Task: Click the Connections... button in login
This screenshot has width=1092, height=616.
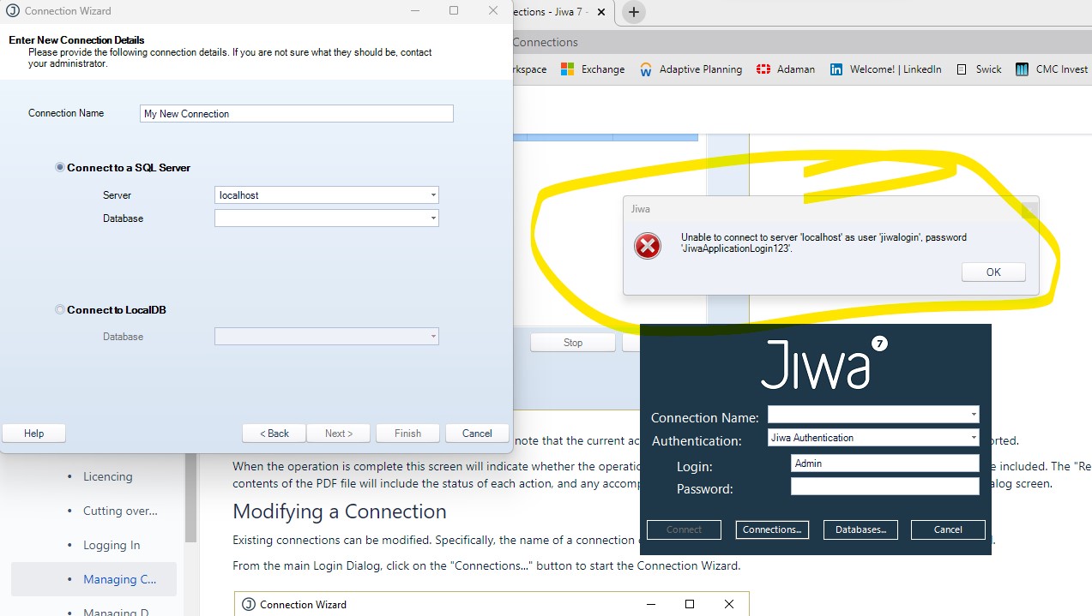Action: [771, 529]
